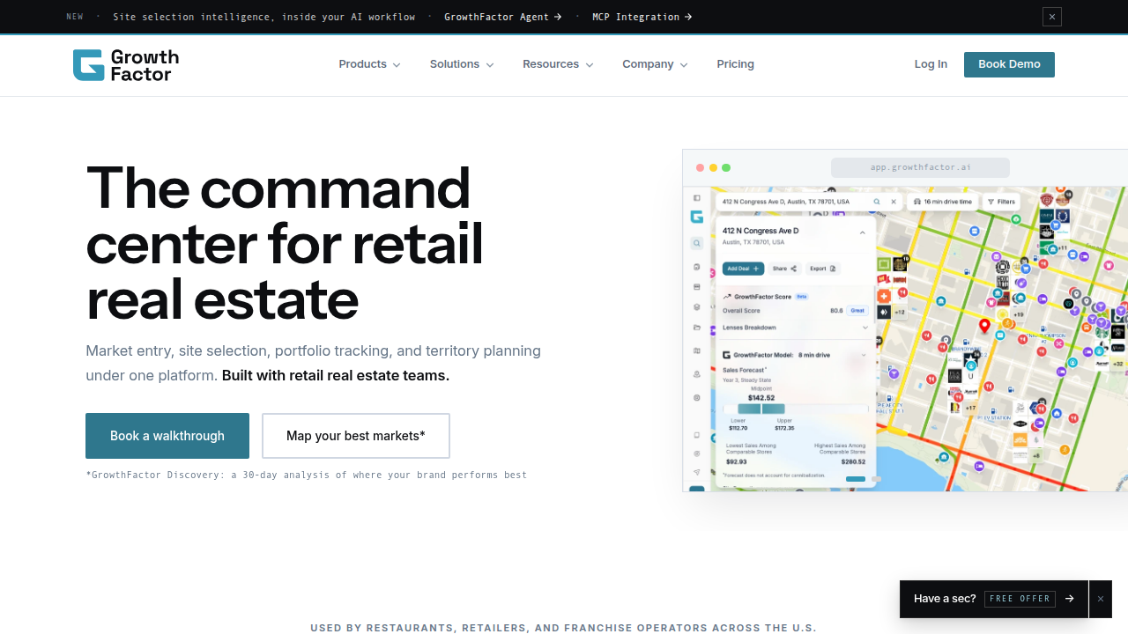Viewport: 1128px width, 634px height.
Task: Click the +19 cluster marker on map
Action: pos(1018,314)
